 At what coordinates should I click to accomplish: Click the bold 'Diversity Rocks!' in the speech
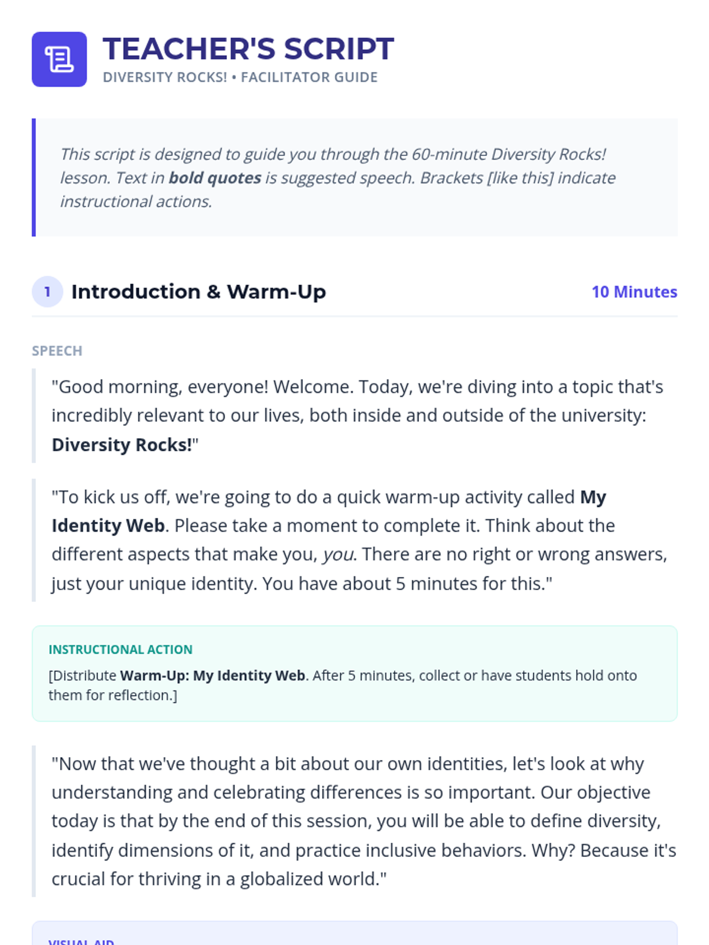(122, 445)
